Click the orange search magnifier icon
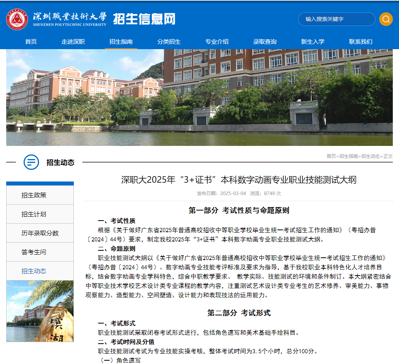This screenshot has height=363, width=399. click(385, 19)
